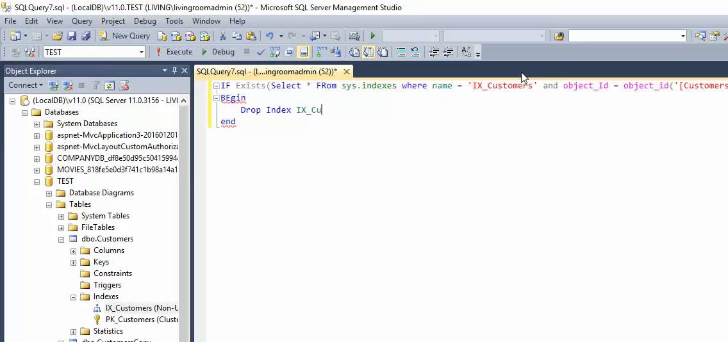Specify values for template parameters
728x342 pixels.
[467, 52]
